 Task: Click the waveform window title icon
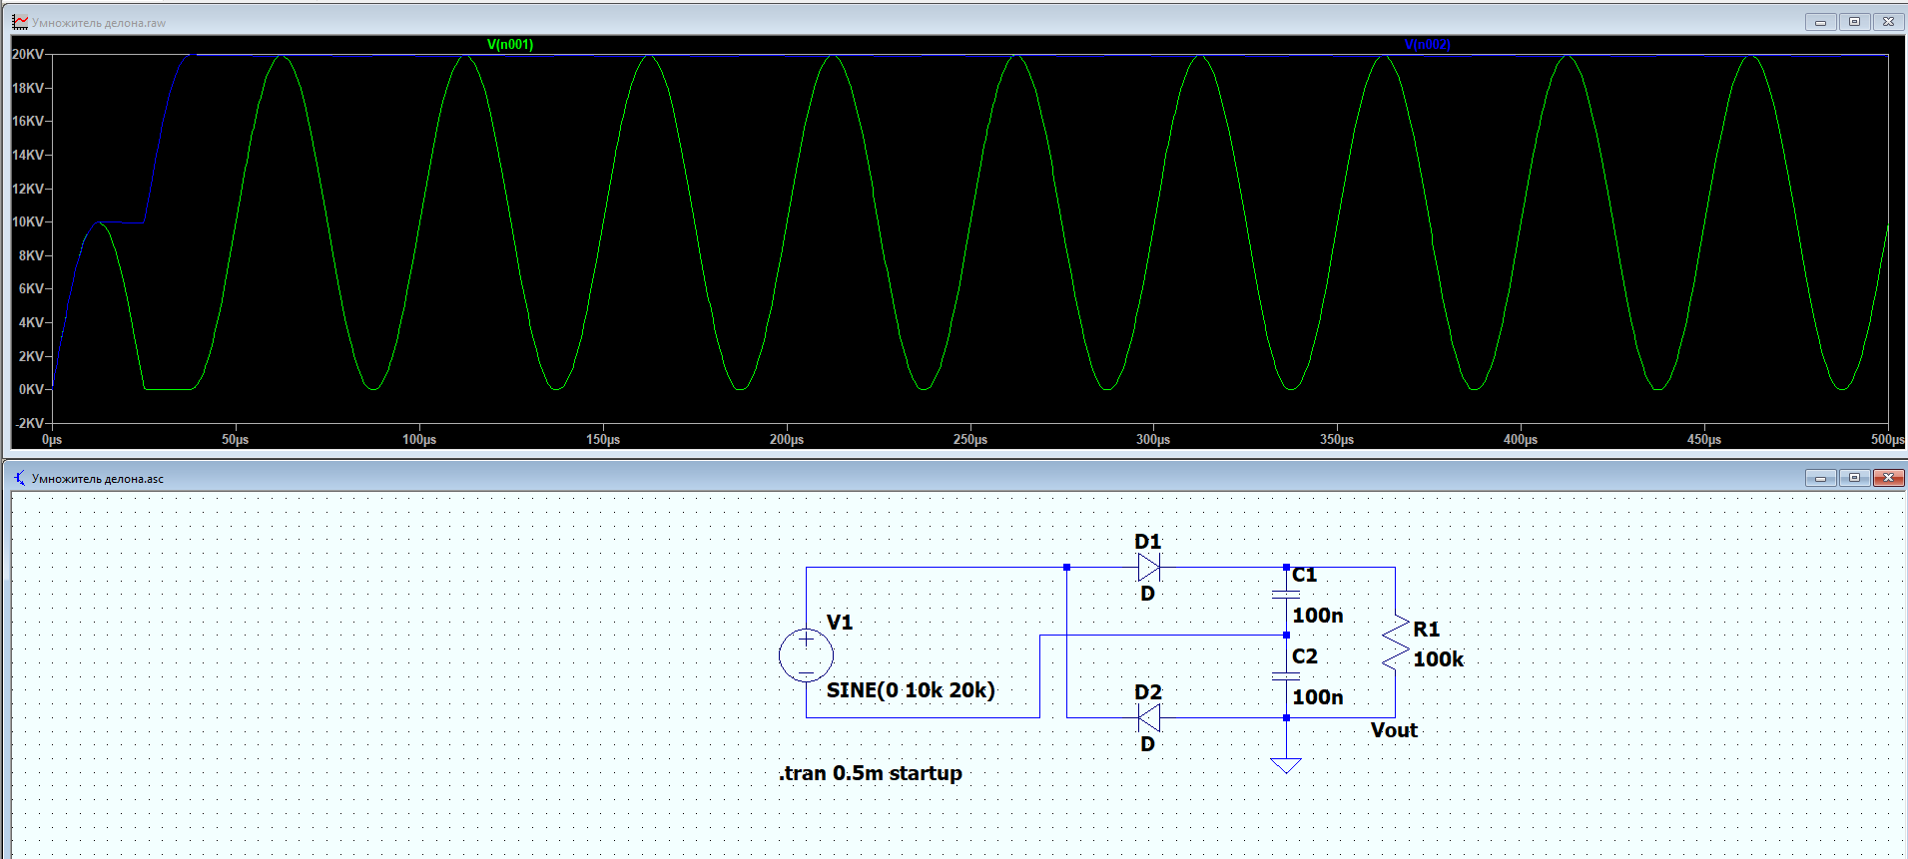click(20, 22)
